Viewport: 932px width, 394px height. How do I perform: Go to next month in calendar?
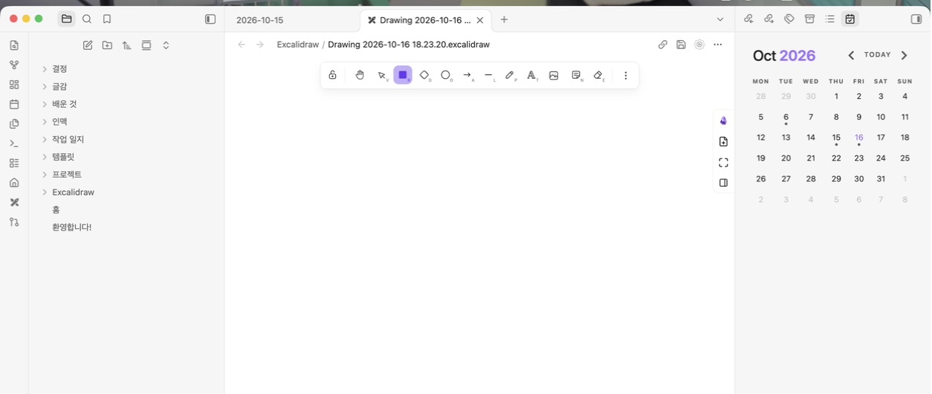[x=905, y=55]
